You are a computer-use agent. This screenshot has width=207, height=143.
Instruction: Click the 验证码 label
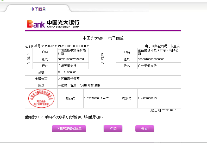point(70,98)
